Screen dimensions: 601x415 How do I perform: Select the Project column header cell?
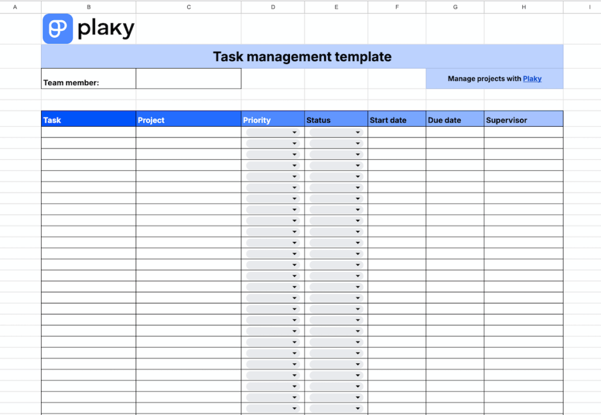[188, 119]
